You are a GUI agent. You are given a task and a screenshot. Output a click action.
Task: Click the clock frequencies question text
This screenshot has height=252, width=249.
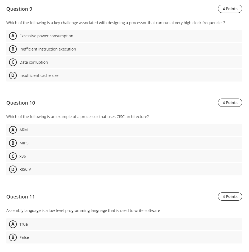tap(115, 23)
